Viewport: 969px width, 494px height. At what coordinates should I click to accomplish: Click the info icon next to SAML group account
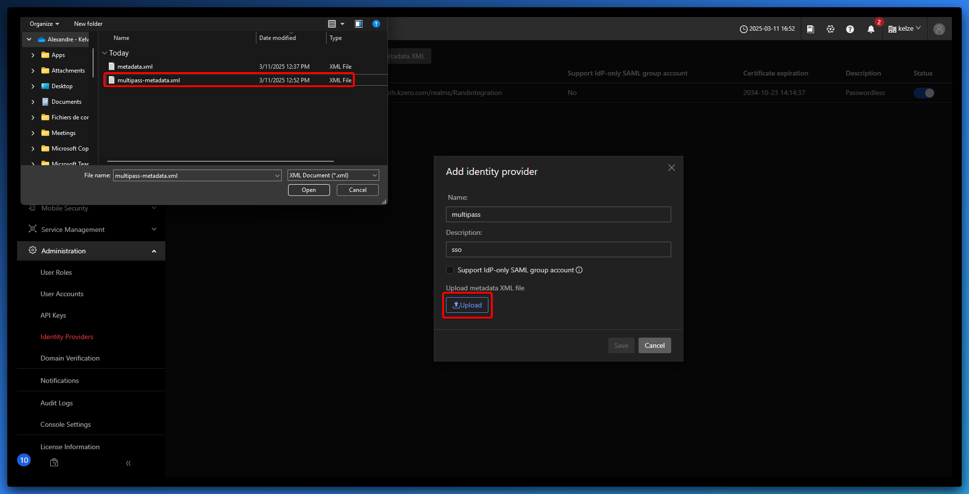[x=579, y=270]
